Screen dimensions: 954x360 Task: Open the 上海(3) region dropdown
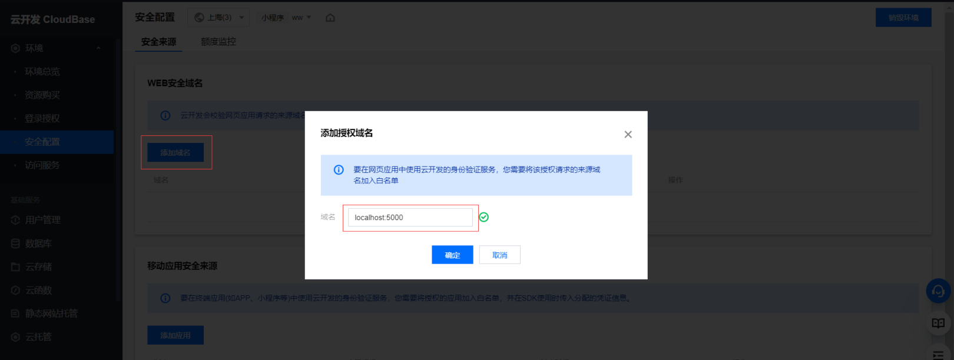point(218,18)
